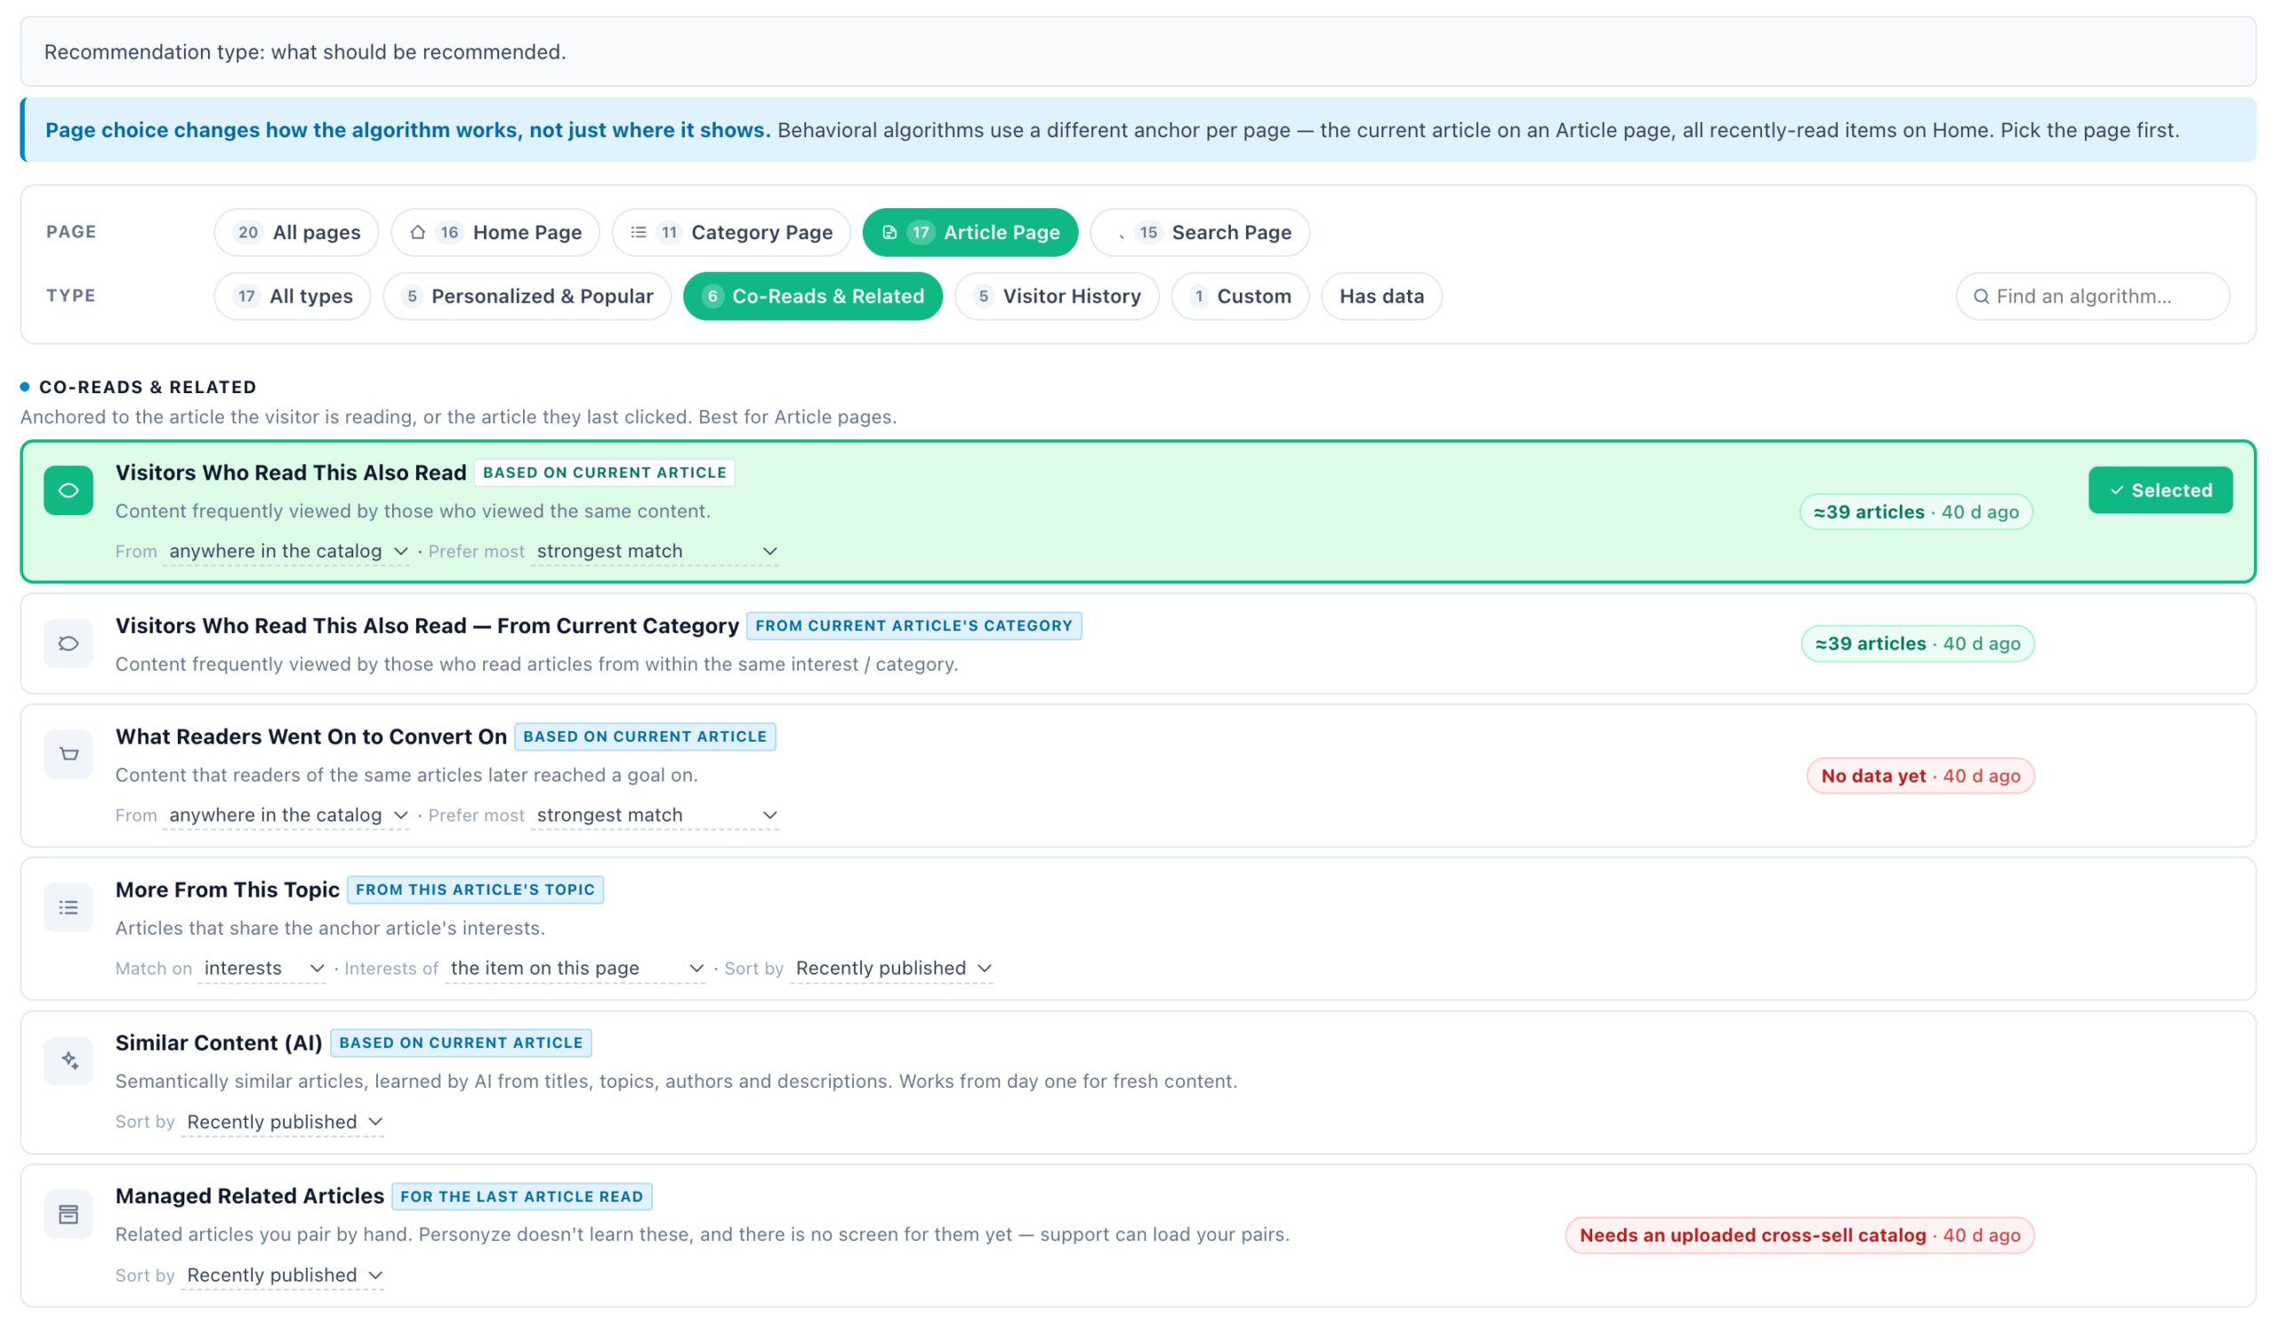The width and height of the screenshot is (2277, 1319).
Task: Select the Managed Related Articles title
Action: click(x=249, y=1196)
